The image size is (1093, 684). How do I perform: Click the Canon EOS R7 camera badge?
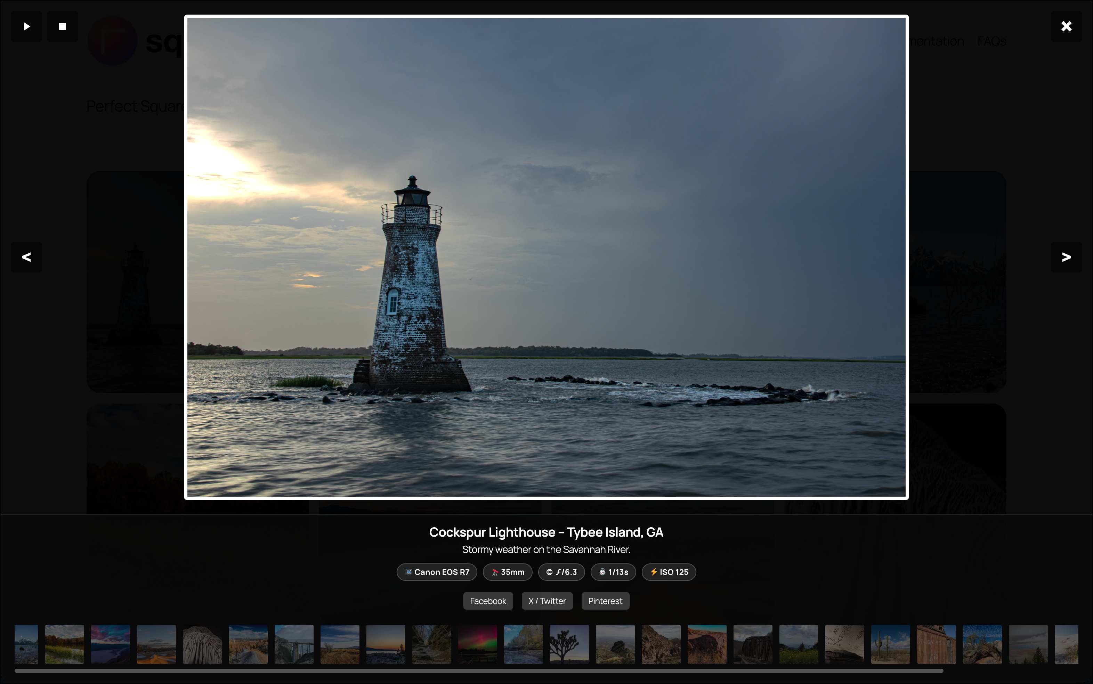point(437,572)
